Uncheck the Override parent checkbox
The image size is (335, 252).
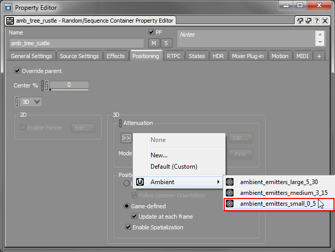tap(18, 71)
